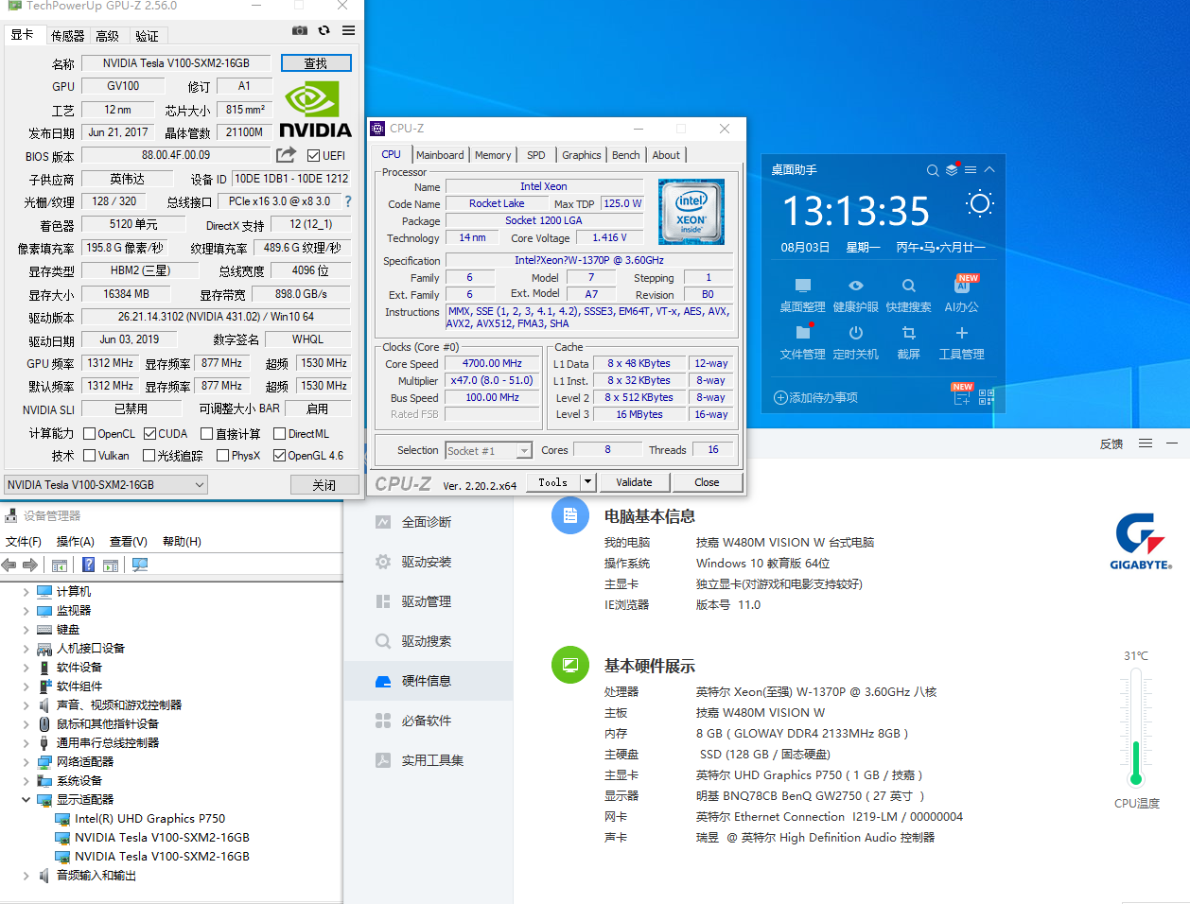Click the layers icon in desktop assistant
This screenshot has height=904, width=1190.
tap(953, 170)
